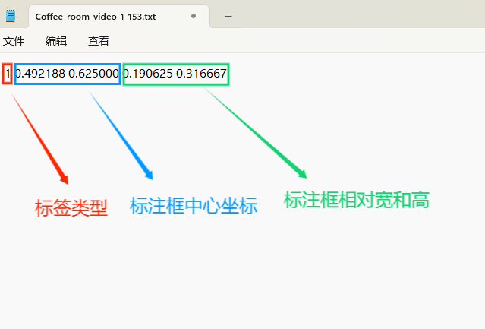Click the Notepad app icon

[11, 16]
